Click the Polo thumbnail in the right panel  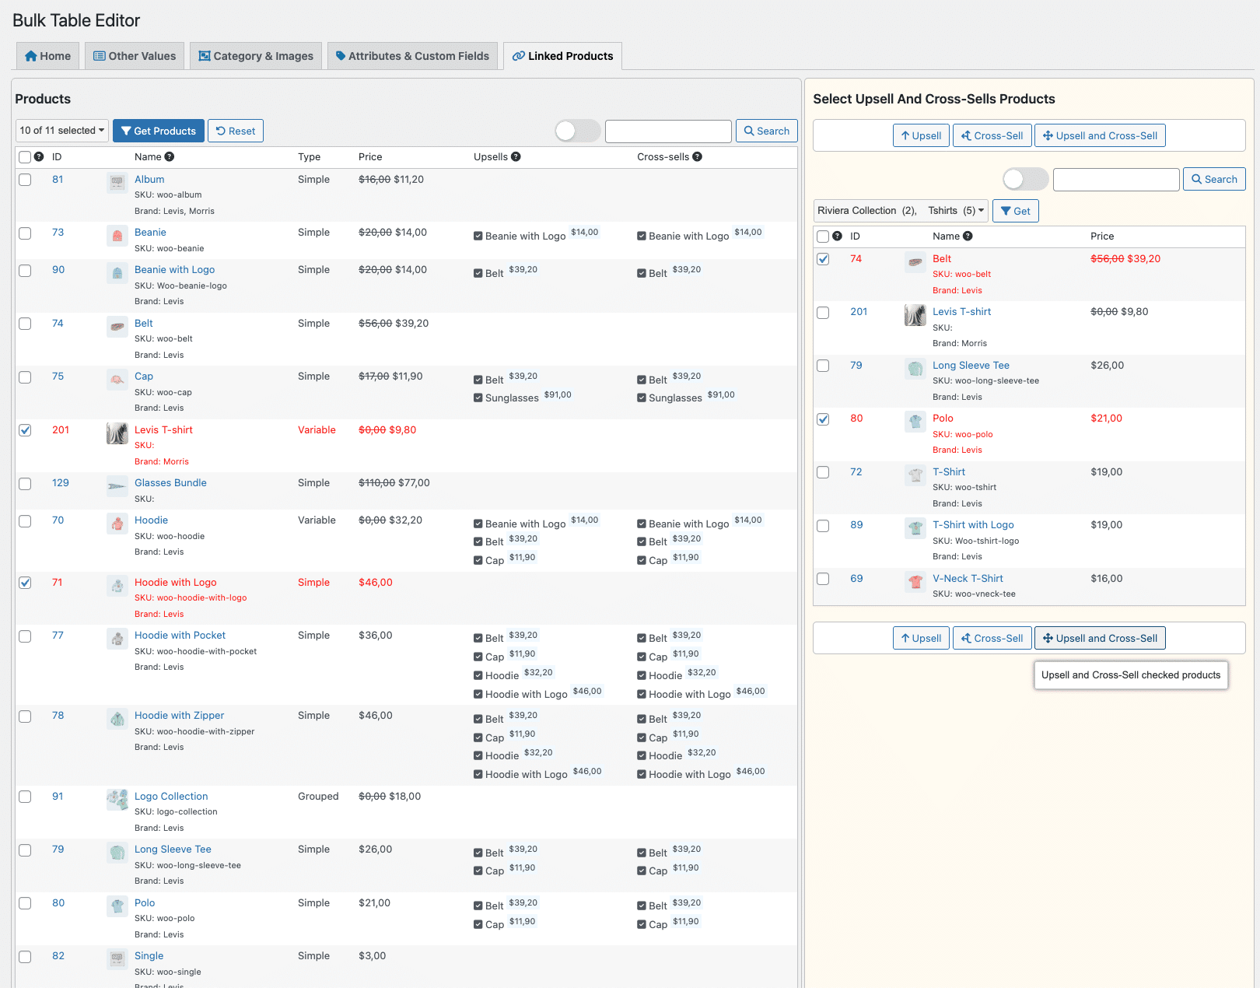pyautogui.click(x=915, y=422)
